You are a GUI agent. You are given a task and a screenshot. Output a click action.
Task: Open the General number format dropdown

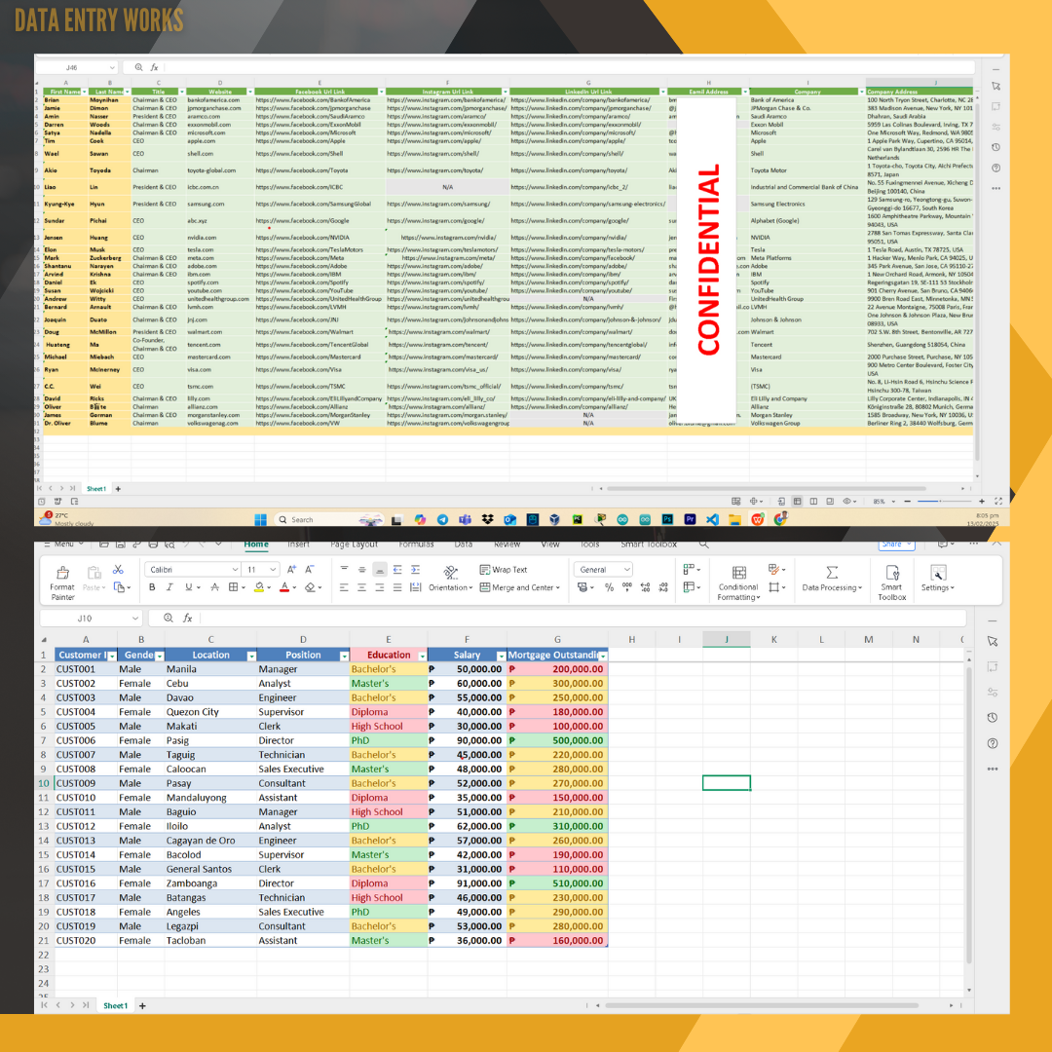point(603,569)
